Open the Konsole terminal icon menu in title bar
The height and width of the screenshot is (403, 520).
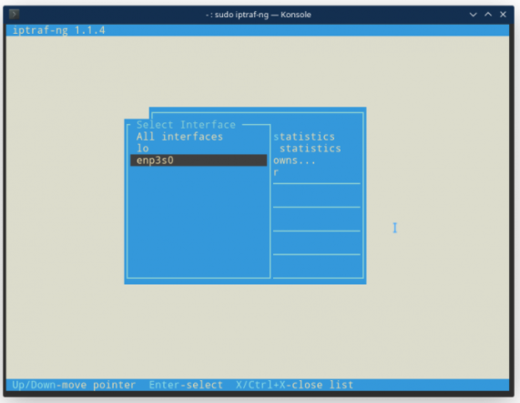(x=14, y=15)
